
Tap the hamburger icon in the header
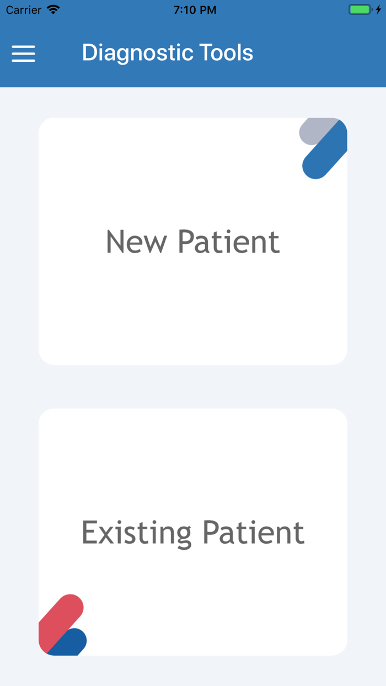pos(23,53)
